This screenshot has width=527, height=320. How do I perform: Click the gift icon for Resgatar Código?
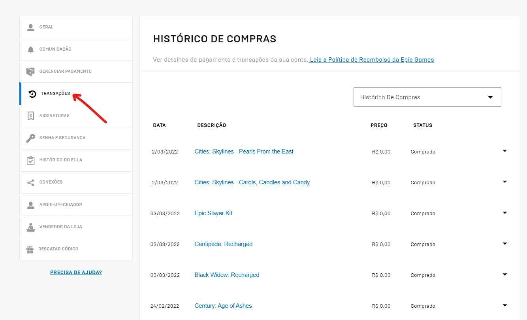coord(30,249)
